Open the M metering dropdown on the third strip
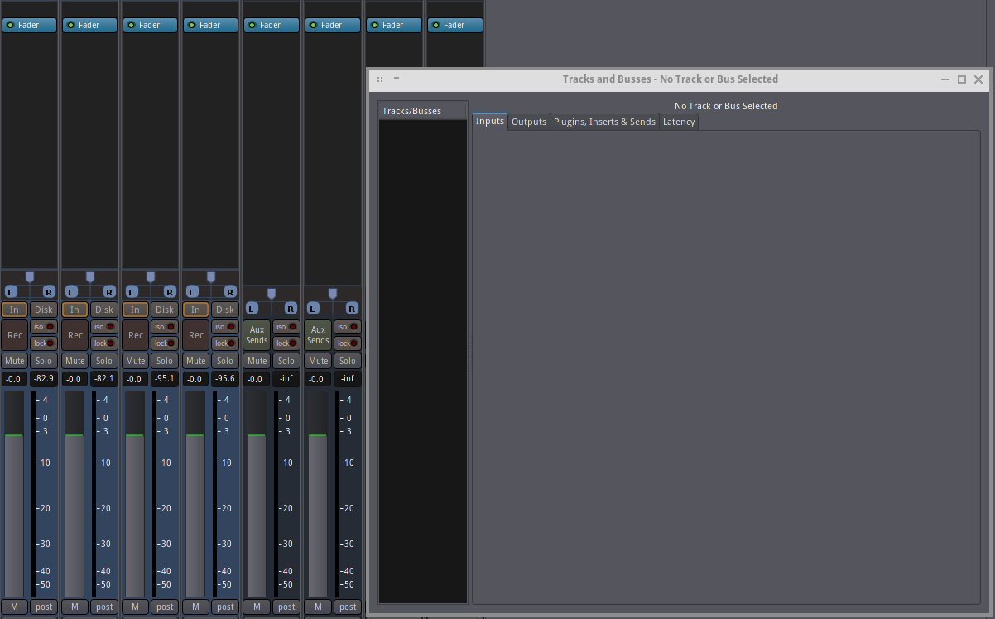This screenshot has width=995, height=619. (x=136, y=607)
